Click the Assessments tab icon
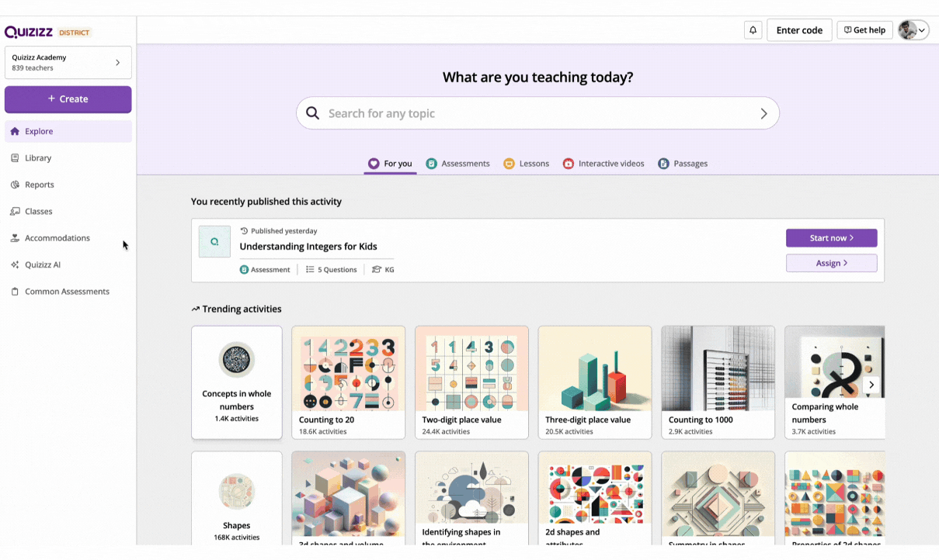The width and height of the screenshot is (939, 560). point(431,164)
